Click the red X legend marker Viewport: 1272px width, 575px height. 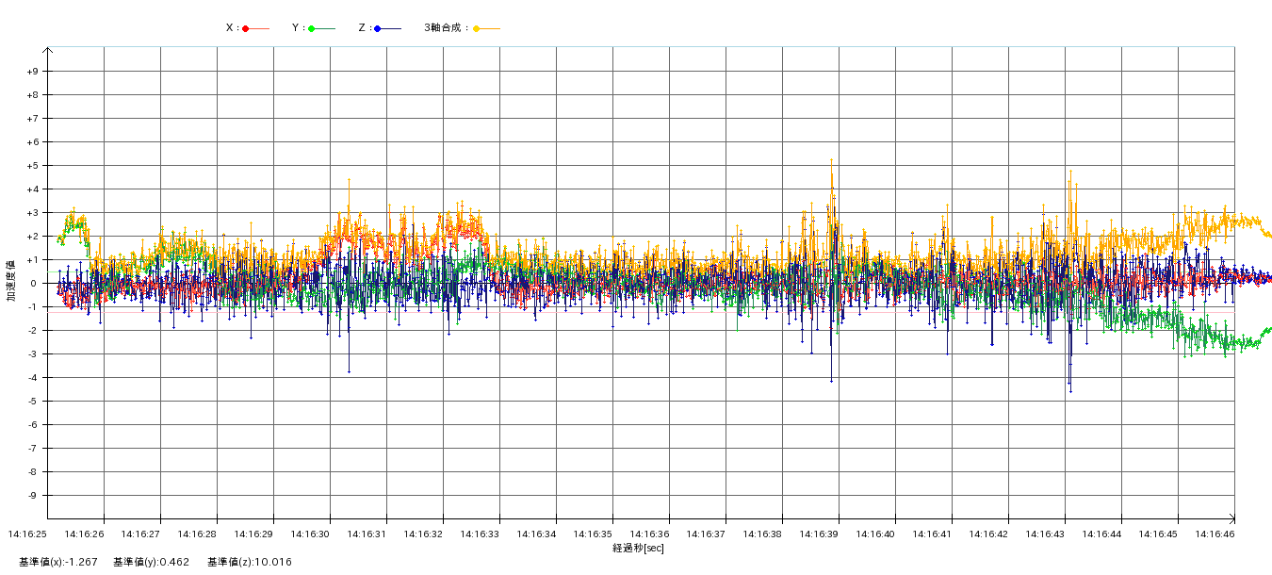point(246,28)
